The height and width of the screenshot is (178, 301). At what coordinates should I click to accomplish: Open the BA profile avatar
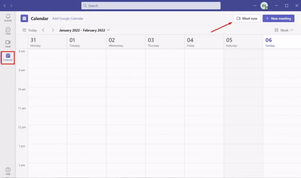[264, 6]
